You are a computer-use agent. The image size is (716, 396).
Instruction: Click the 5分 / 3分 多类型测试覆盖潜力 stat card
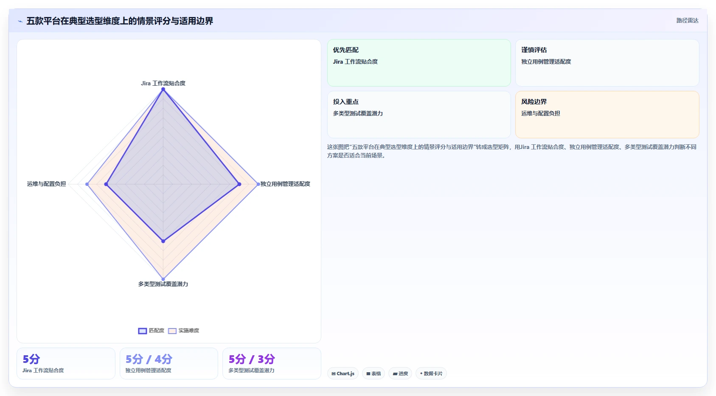pos(272,363)
